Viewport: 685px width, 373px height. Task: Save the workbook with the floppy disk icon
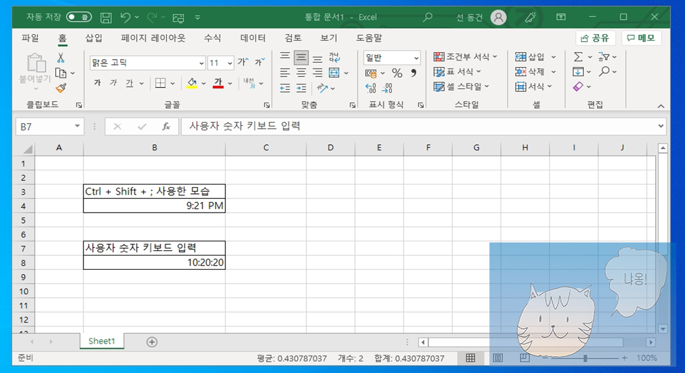click(106, 17)
